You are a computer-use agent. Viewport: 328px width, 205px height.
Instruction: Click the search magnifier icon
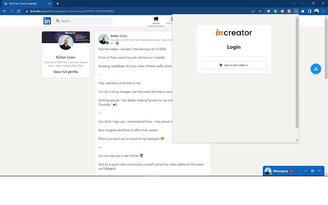[x=58, y=21]
